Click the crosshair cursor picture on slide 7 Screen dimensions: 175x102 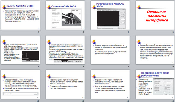pos(30,56)
